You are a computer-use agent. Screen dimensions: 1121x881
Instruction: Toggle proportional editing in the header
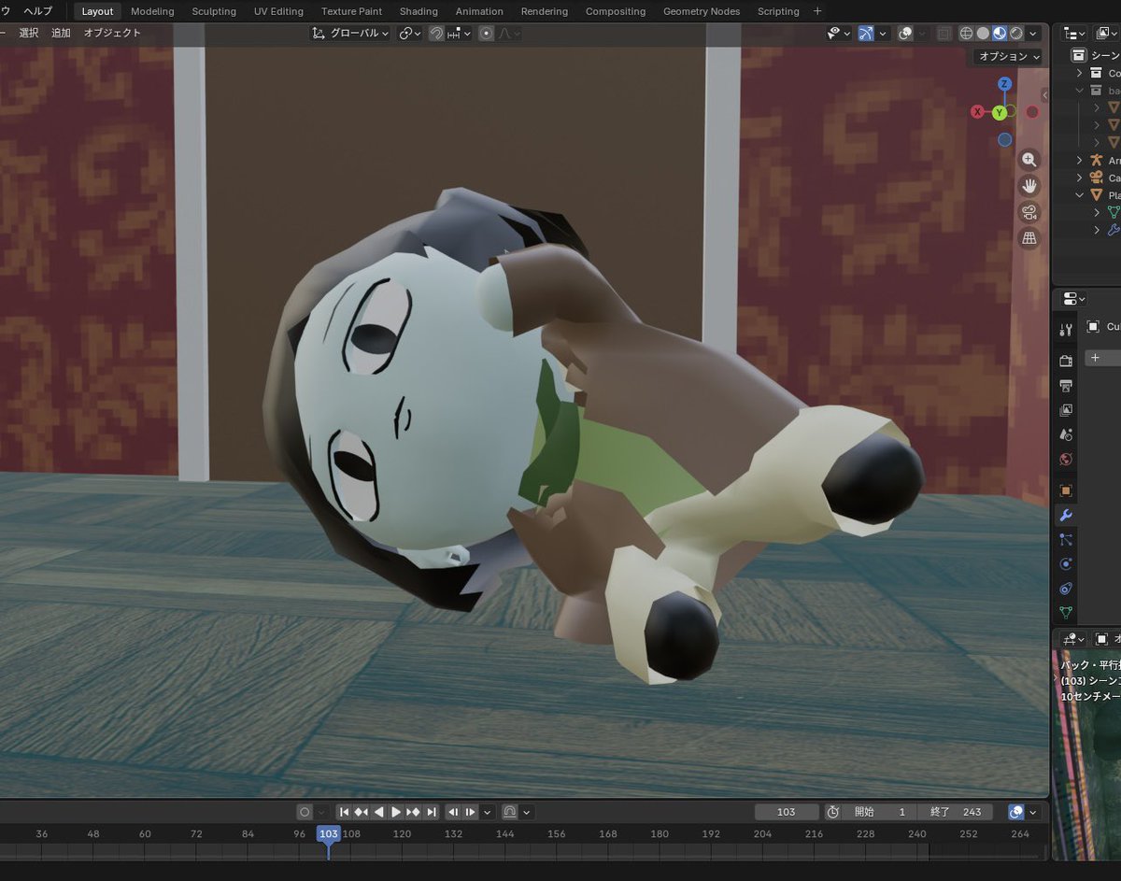click(486, 34)
